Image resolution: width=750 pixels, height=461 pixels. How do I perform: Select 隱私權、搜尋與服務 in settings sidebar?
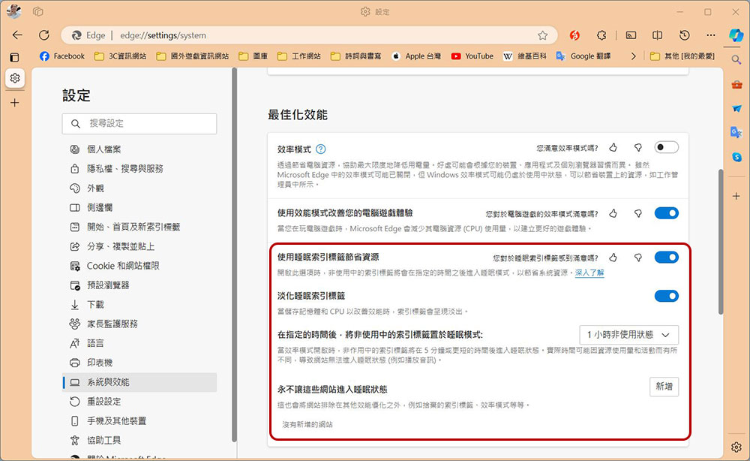click(124, 169)
